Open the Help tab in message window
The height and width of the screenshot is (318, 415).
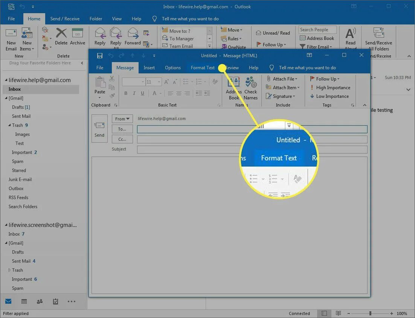coord(253,68)
